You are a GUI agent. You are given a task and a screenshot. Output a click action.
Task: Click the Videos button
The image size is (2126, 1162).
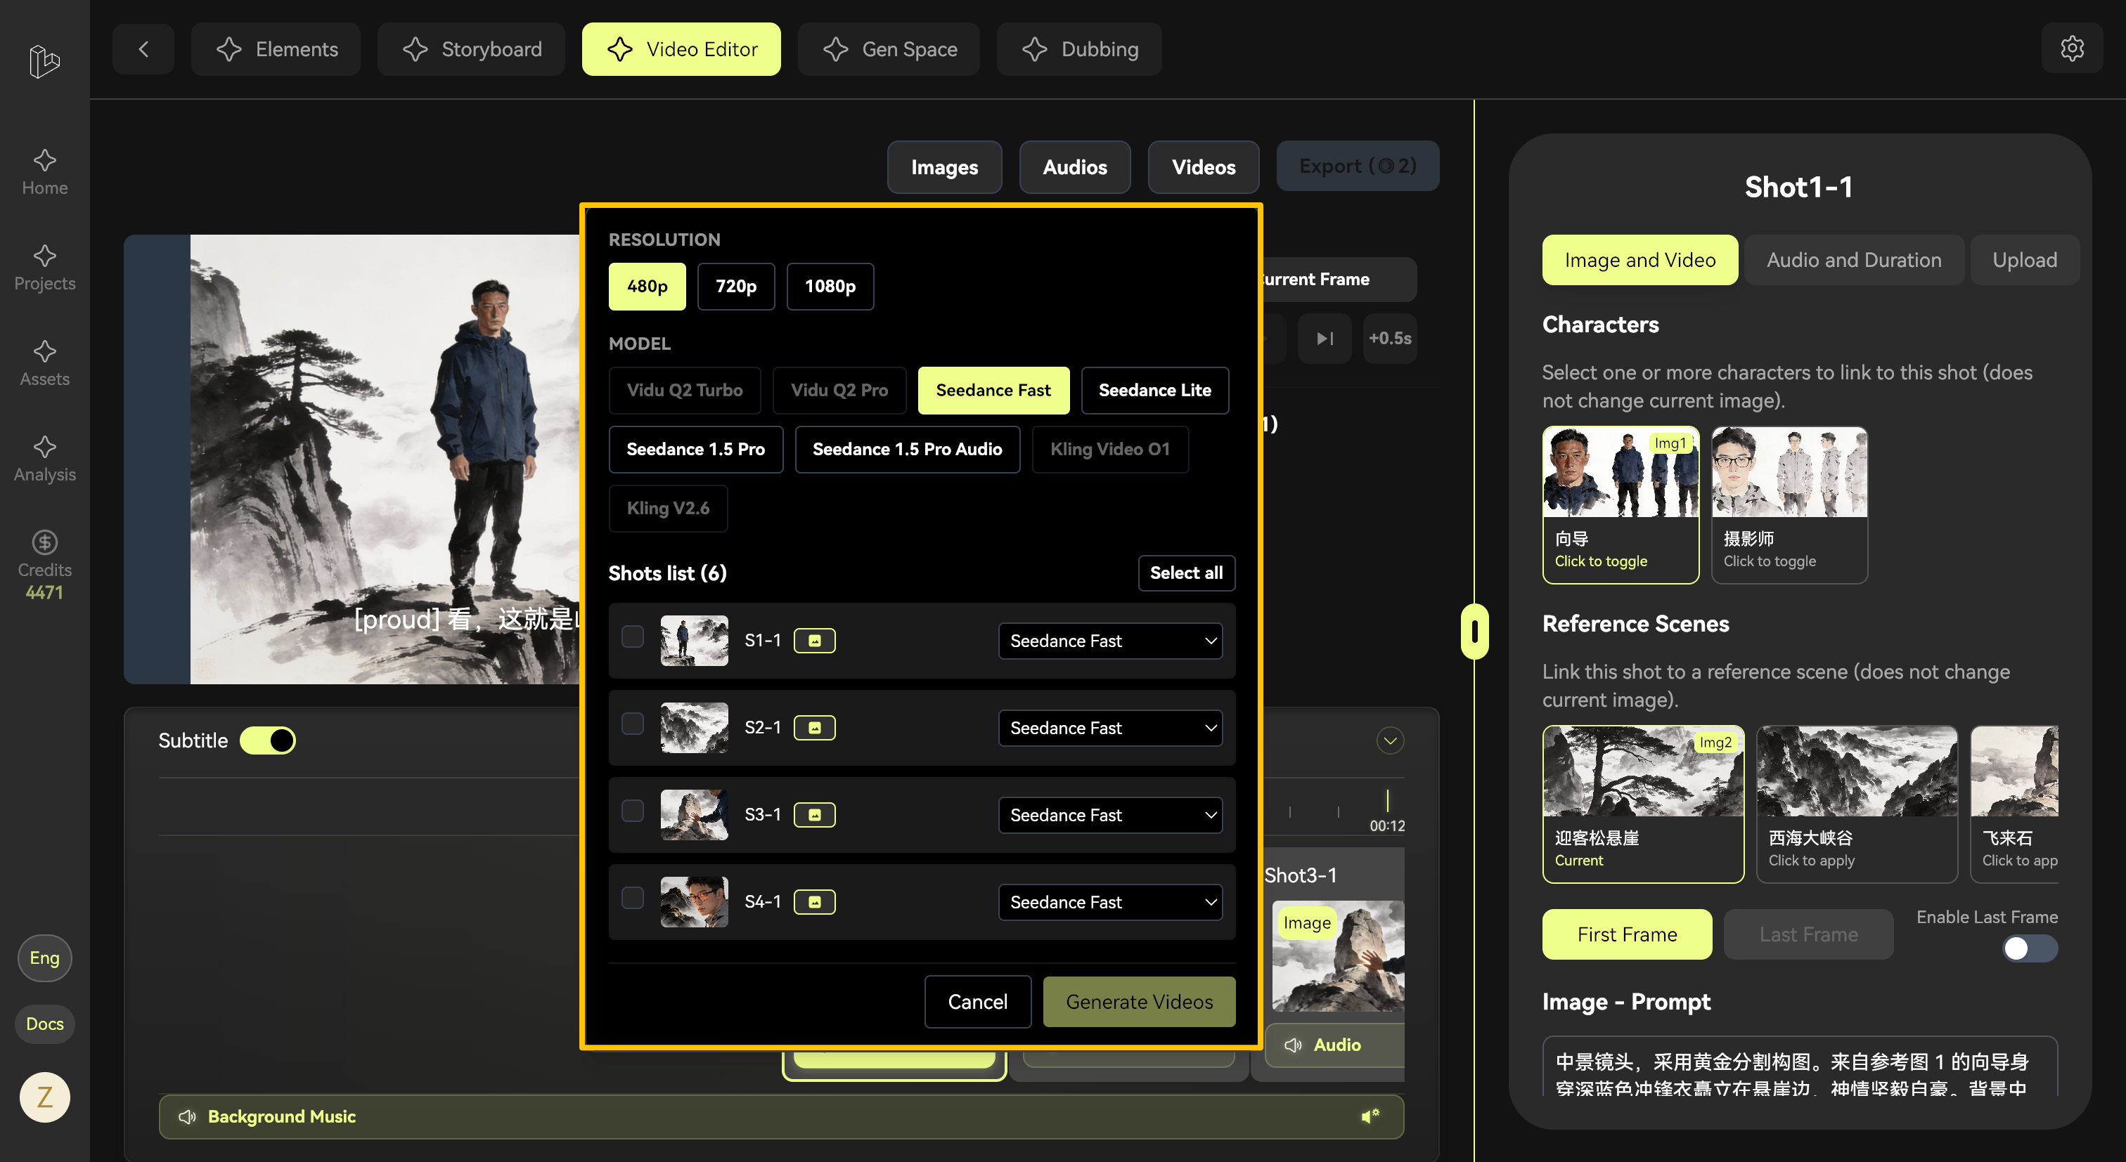click(x=1204, y=167)
